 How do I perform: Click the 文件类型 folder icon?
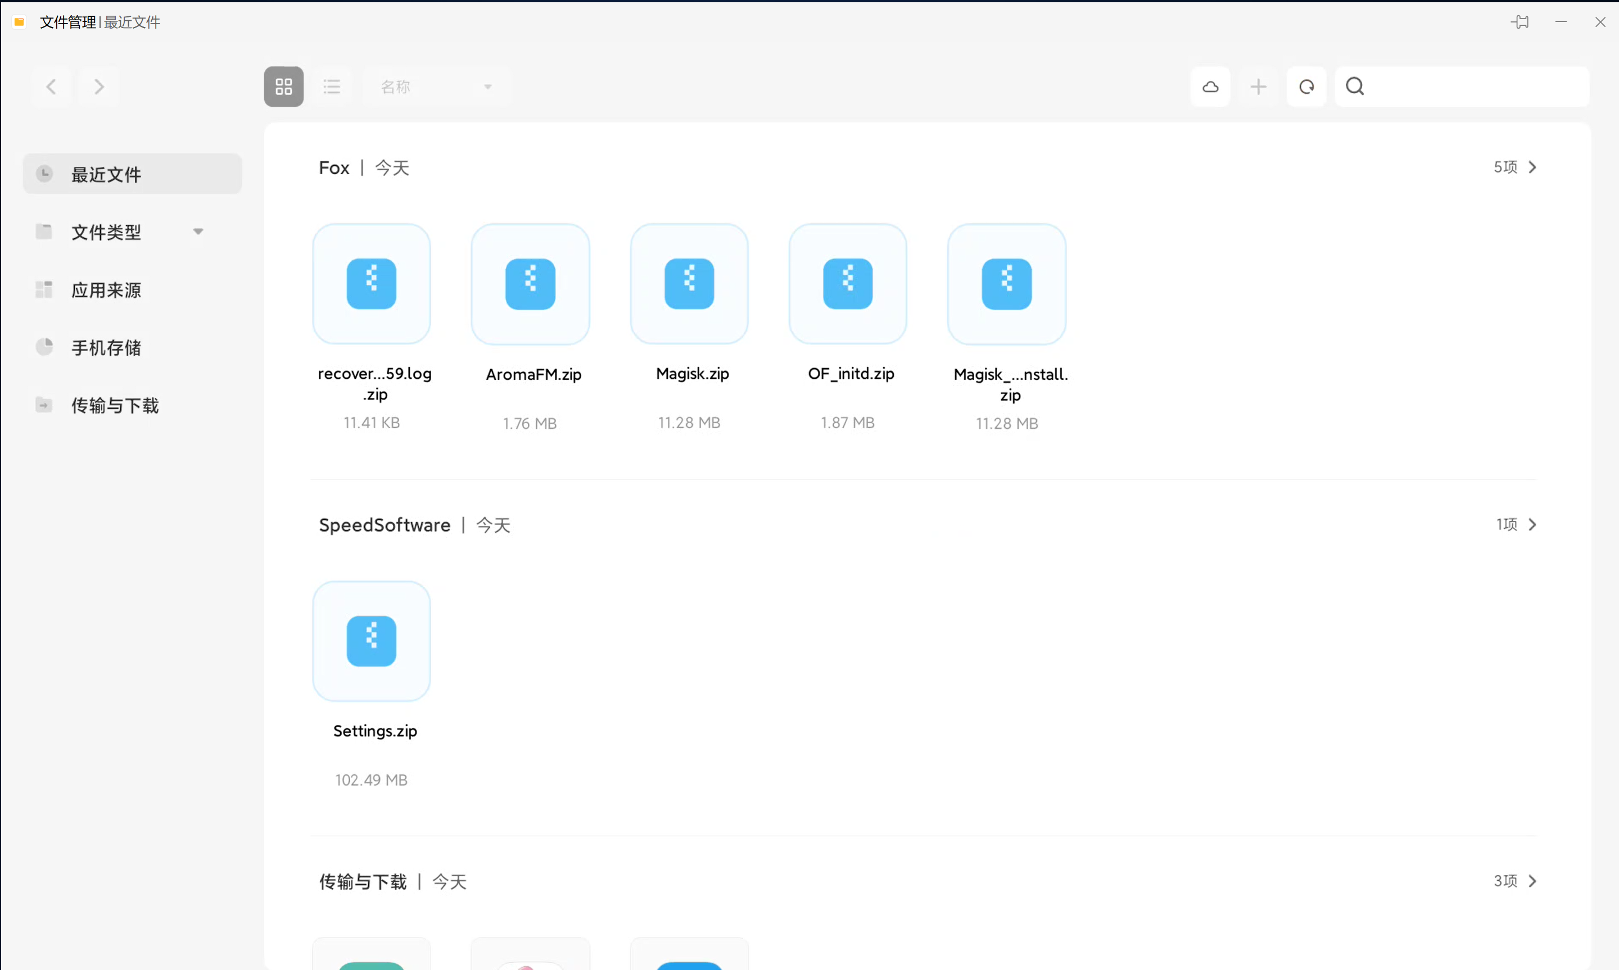pyautogui.click(x=44, y=231)
